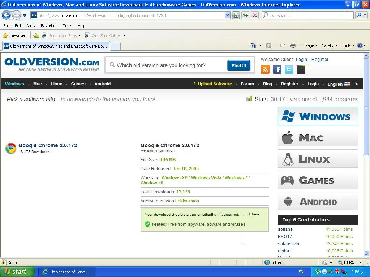Open the Safety command menu
Viewport: 370px width, 277px height.
pos(330,46)
